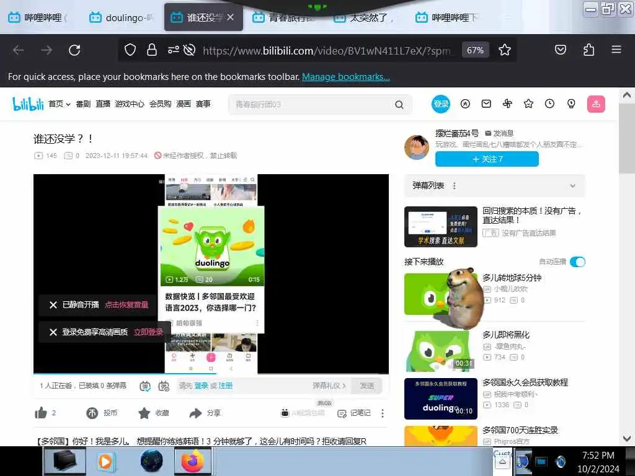The width and height of the screenshot is (635, 476).
Task: Open the Pocket save icon
Action: tap(561, 50)
